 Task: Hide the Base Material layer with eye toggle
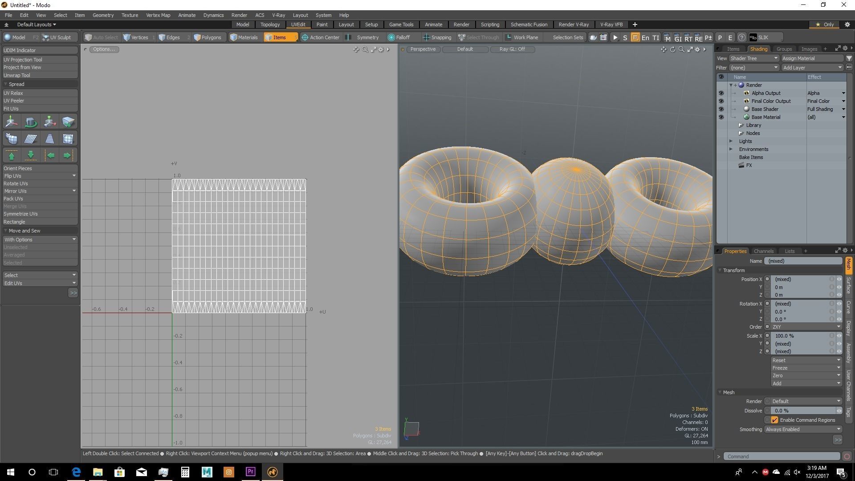721,117
